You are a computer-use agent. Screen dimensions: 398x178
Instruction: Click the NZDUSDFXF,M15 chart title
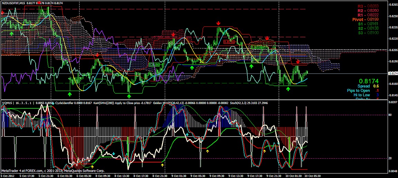(13, 3)
